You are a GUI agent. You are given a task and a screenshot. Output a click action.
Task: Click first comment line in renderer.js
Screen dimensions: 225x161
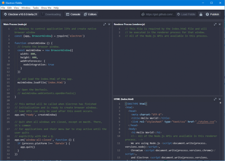(x=166, y=29)
